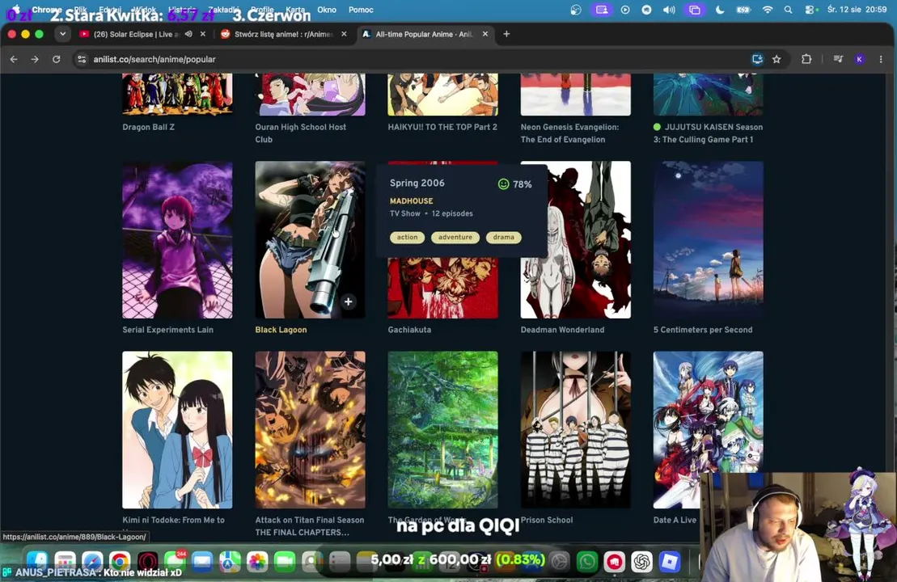Open the Karta menu
The width and height of the screenshot is (897, 582).
point(294,10)
